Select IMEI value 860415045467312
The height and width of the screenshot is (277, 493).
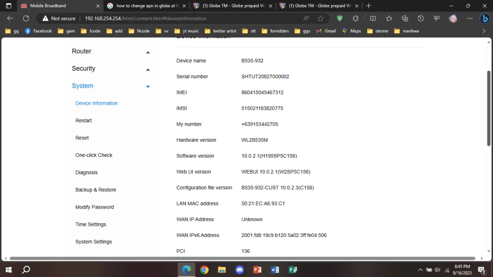[262, 92]
